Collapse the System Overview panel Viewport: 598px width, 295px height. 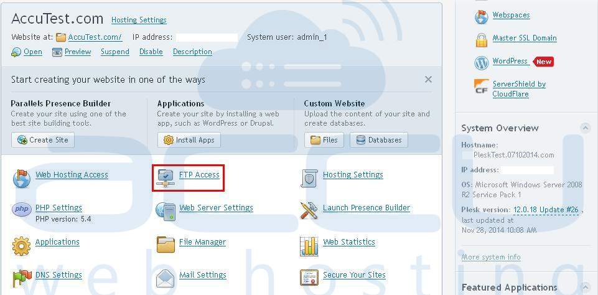click(x=585, y=128)
